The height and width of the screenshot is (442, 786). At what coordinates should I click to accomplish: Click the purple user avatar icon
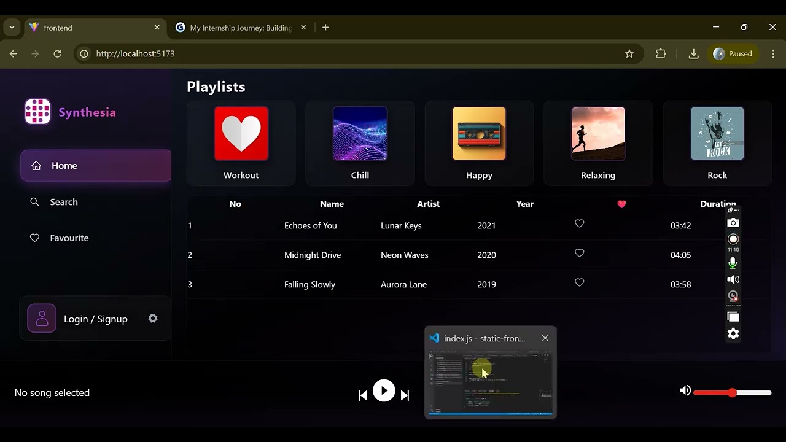42,319
